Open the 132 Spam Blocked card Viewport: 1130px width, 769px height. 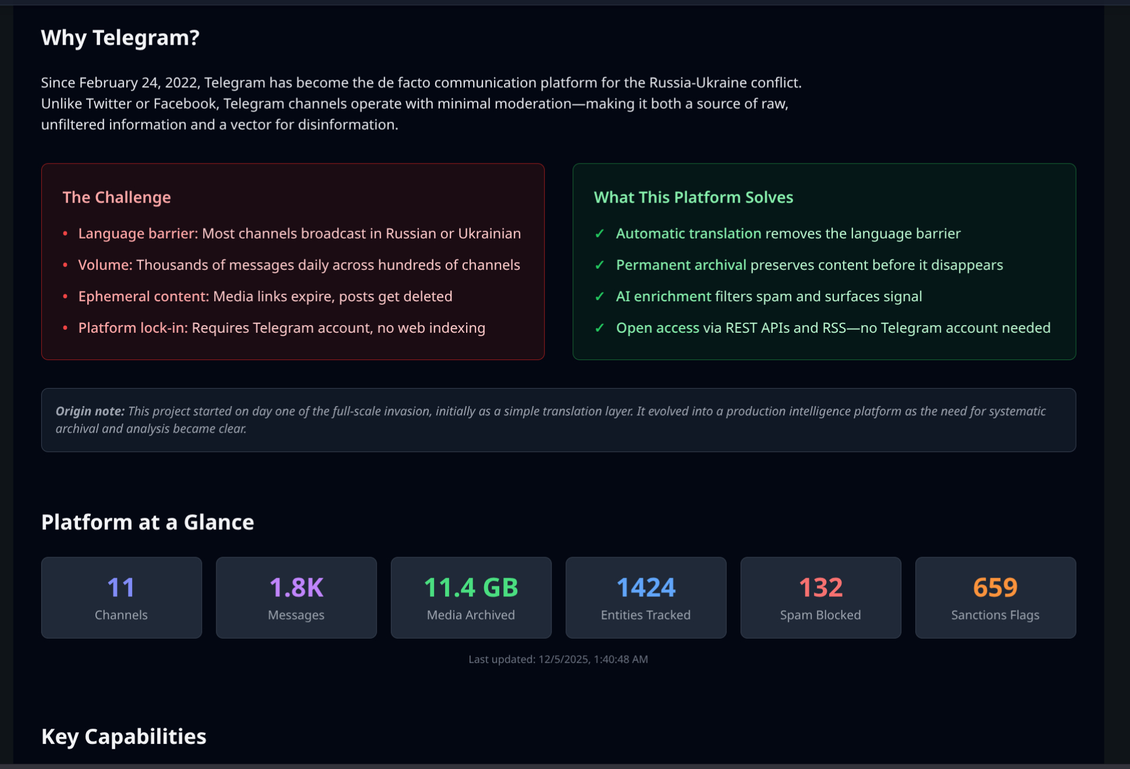(820, 597)
